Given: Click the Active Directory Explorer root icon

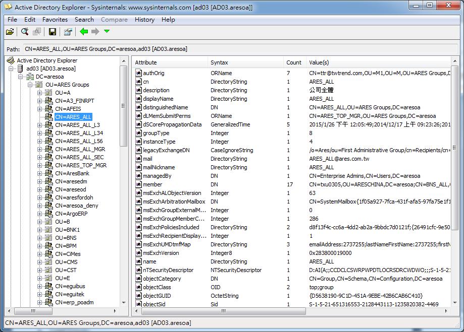Looking at the screenshot, I should pyautogui.click(x=11, y=60).
